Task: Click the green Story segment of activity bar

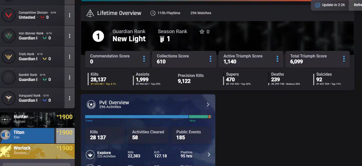Action: point(199,117)
